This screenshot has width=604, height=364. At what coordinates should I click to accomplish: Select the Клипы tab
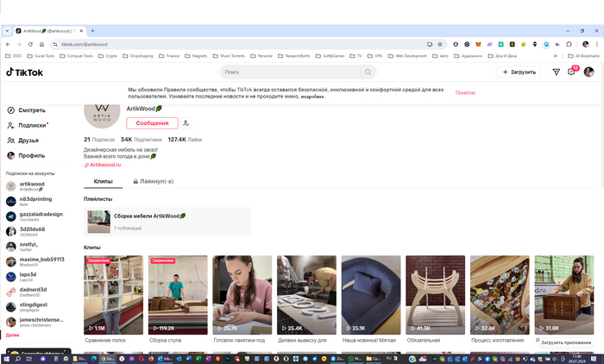(104, 181)
